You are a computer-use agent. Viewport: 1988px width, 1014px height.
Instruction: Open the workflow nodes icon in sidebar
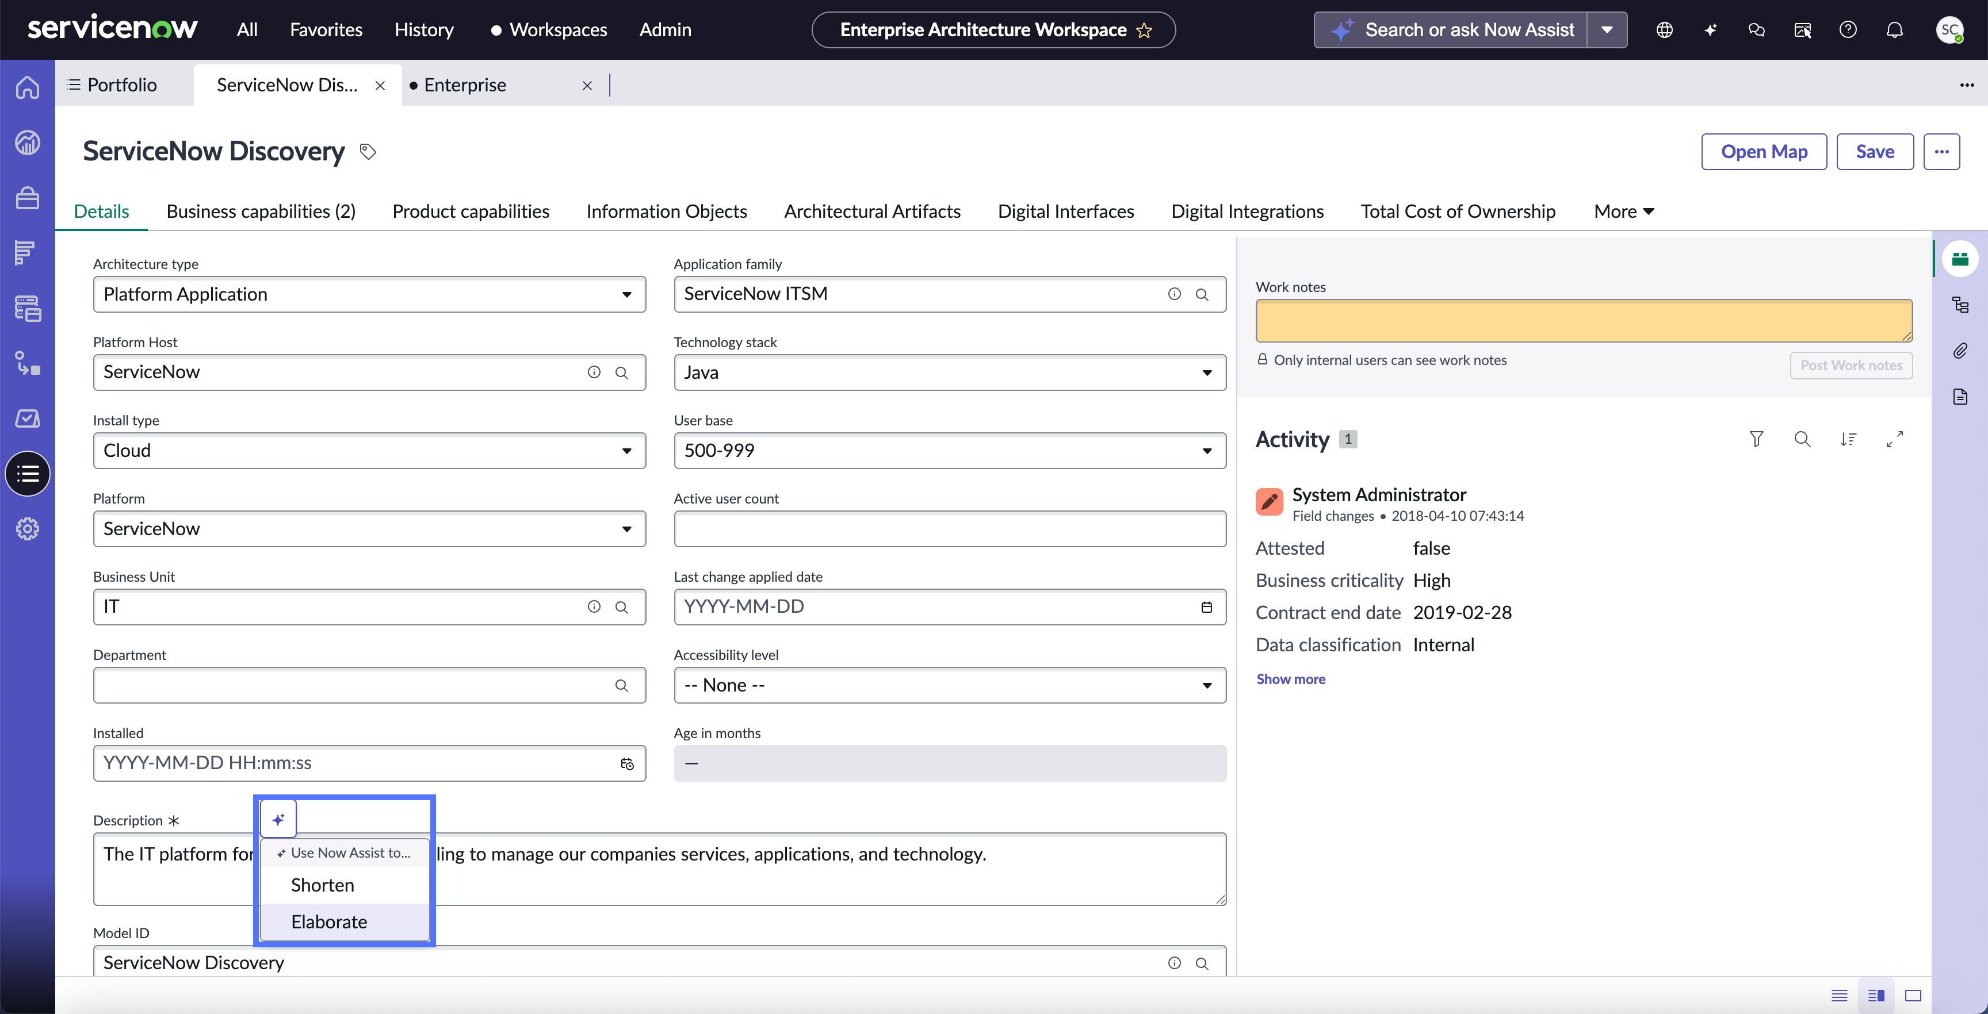[28, 363]
